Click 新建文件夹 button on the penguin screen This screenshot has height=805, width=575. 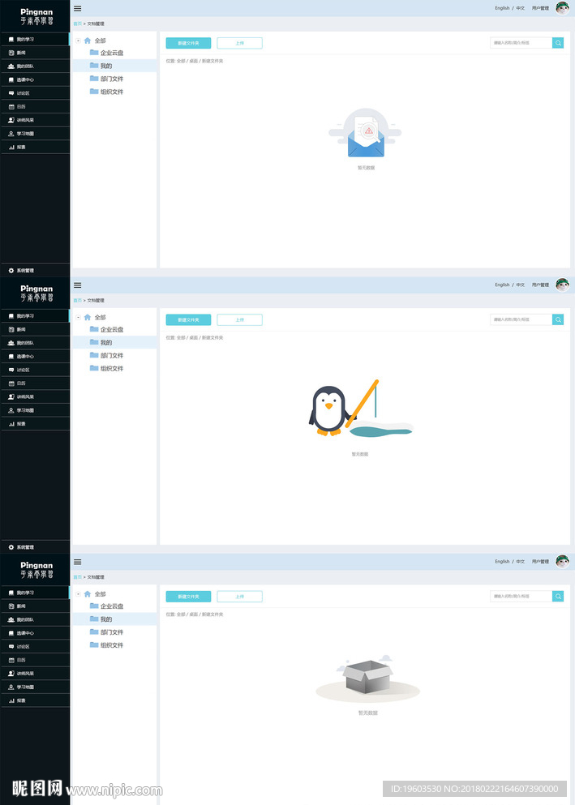pyautogui.click(x=188, y=320)
